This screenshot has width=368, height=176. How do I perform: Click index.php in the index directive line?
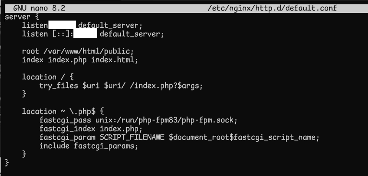coord(67,60)
